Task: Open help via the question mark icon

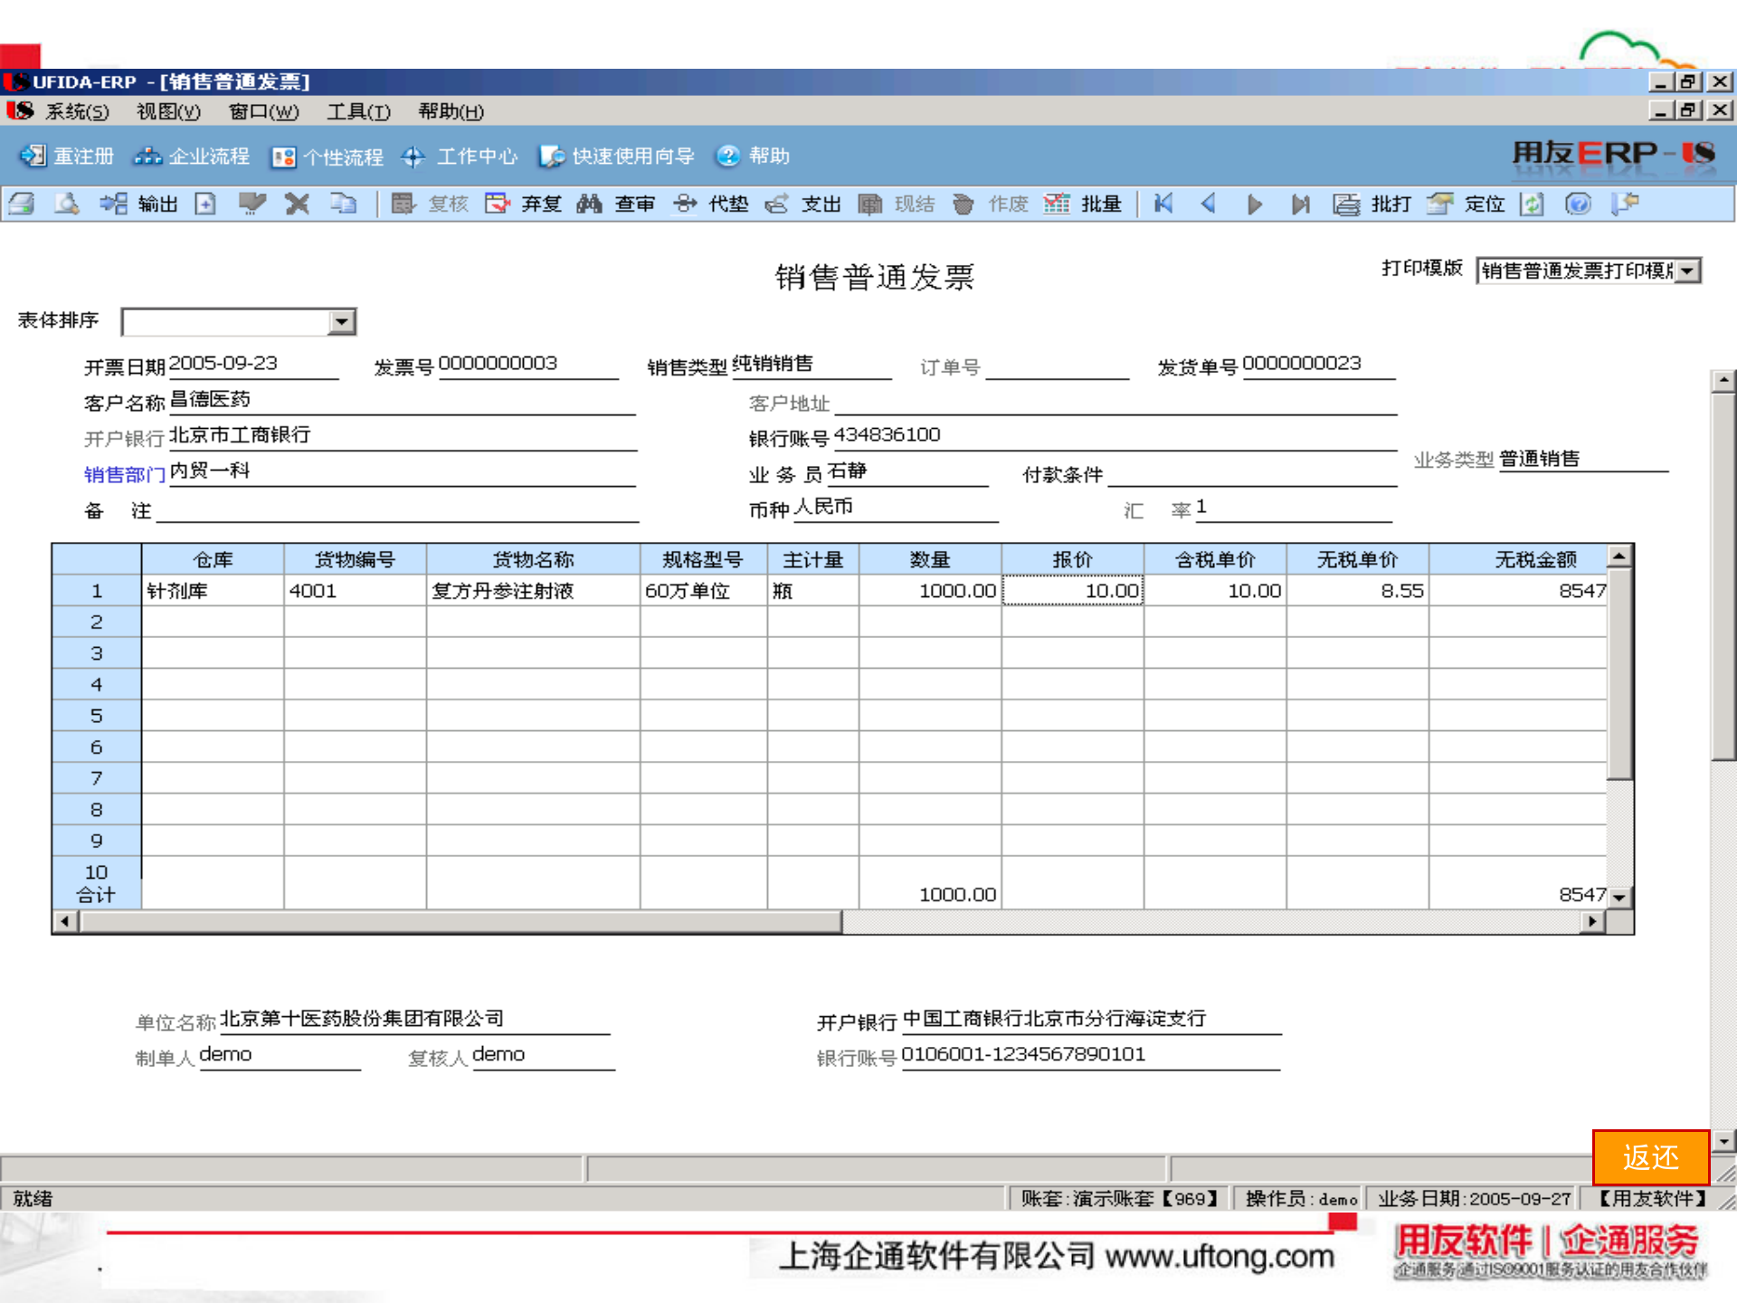Action: (x=1578, y=204)
